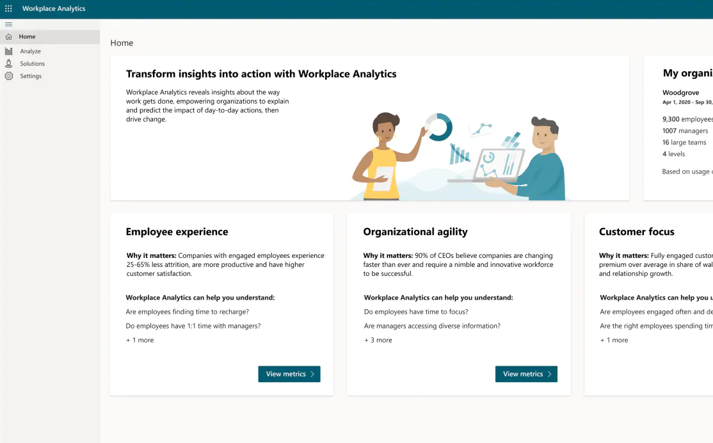This screenshot has height=443, width=713.
Task: Expand "+ 1 more" under Customer focus
Action: pos(613,340)
